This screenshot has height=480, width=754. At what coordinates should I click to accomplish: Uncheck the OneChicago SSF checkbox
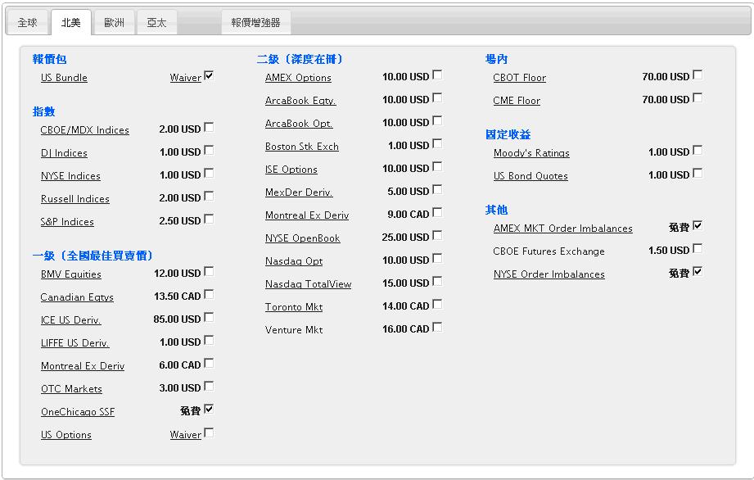click(x=209, y=410)
